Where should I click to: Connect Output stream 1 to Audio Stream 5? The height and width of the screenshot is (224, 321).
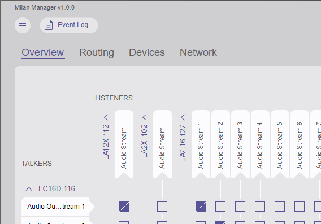coord(280,207)
